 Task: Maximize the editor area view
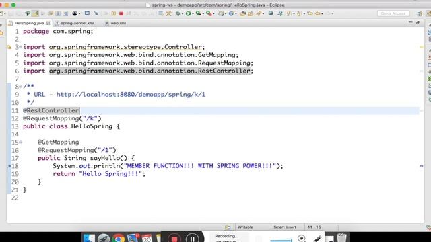pyautogui.click(x=418, y=22)
